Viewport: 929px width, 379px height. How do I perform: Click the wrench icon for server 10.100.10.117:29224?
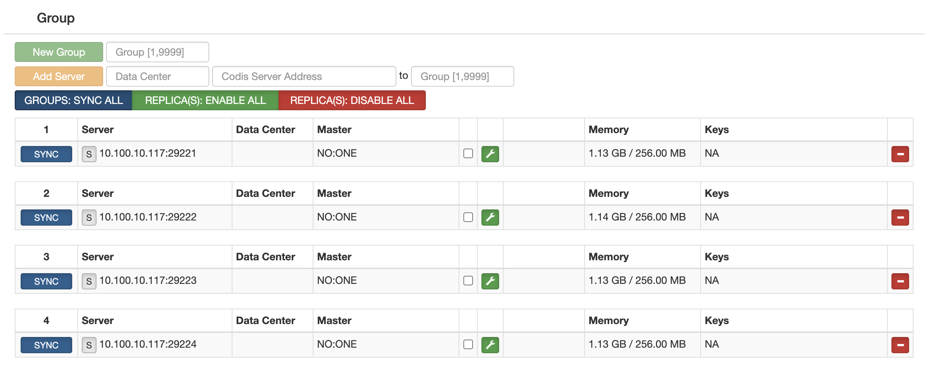490,345
